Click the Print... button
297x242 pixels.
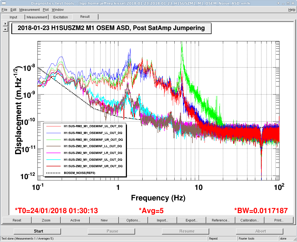pos(279,220)
